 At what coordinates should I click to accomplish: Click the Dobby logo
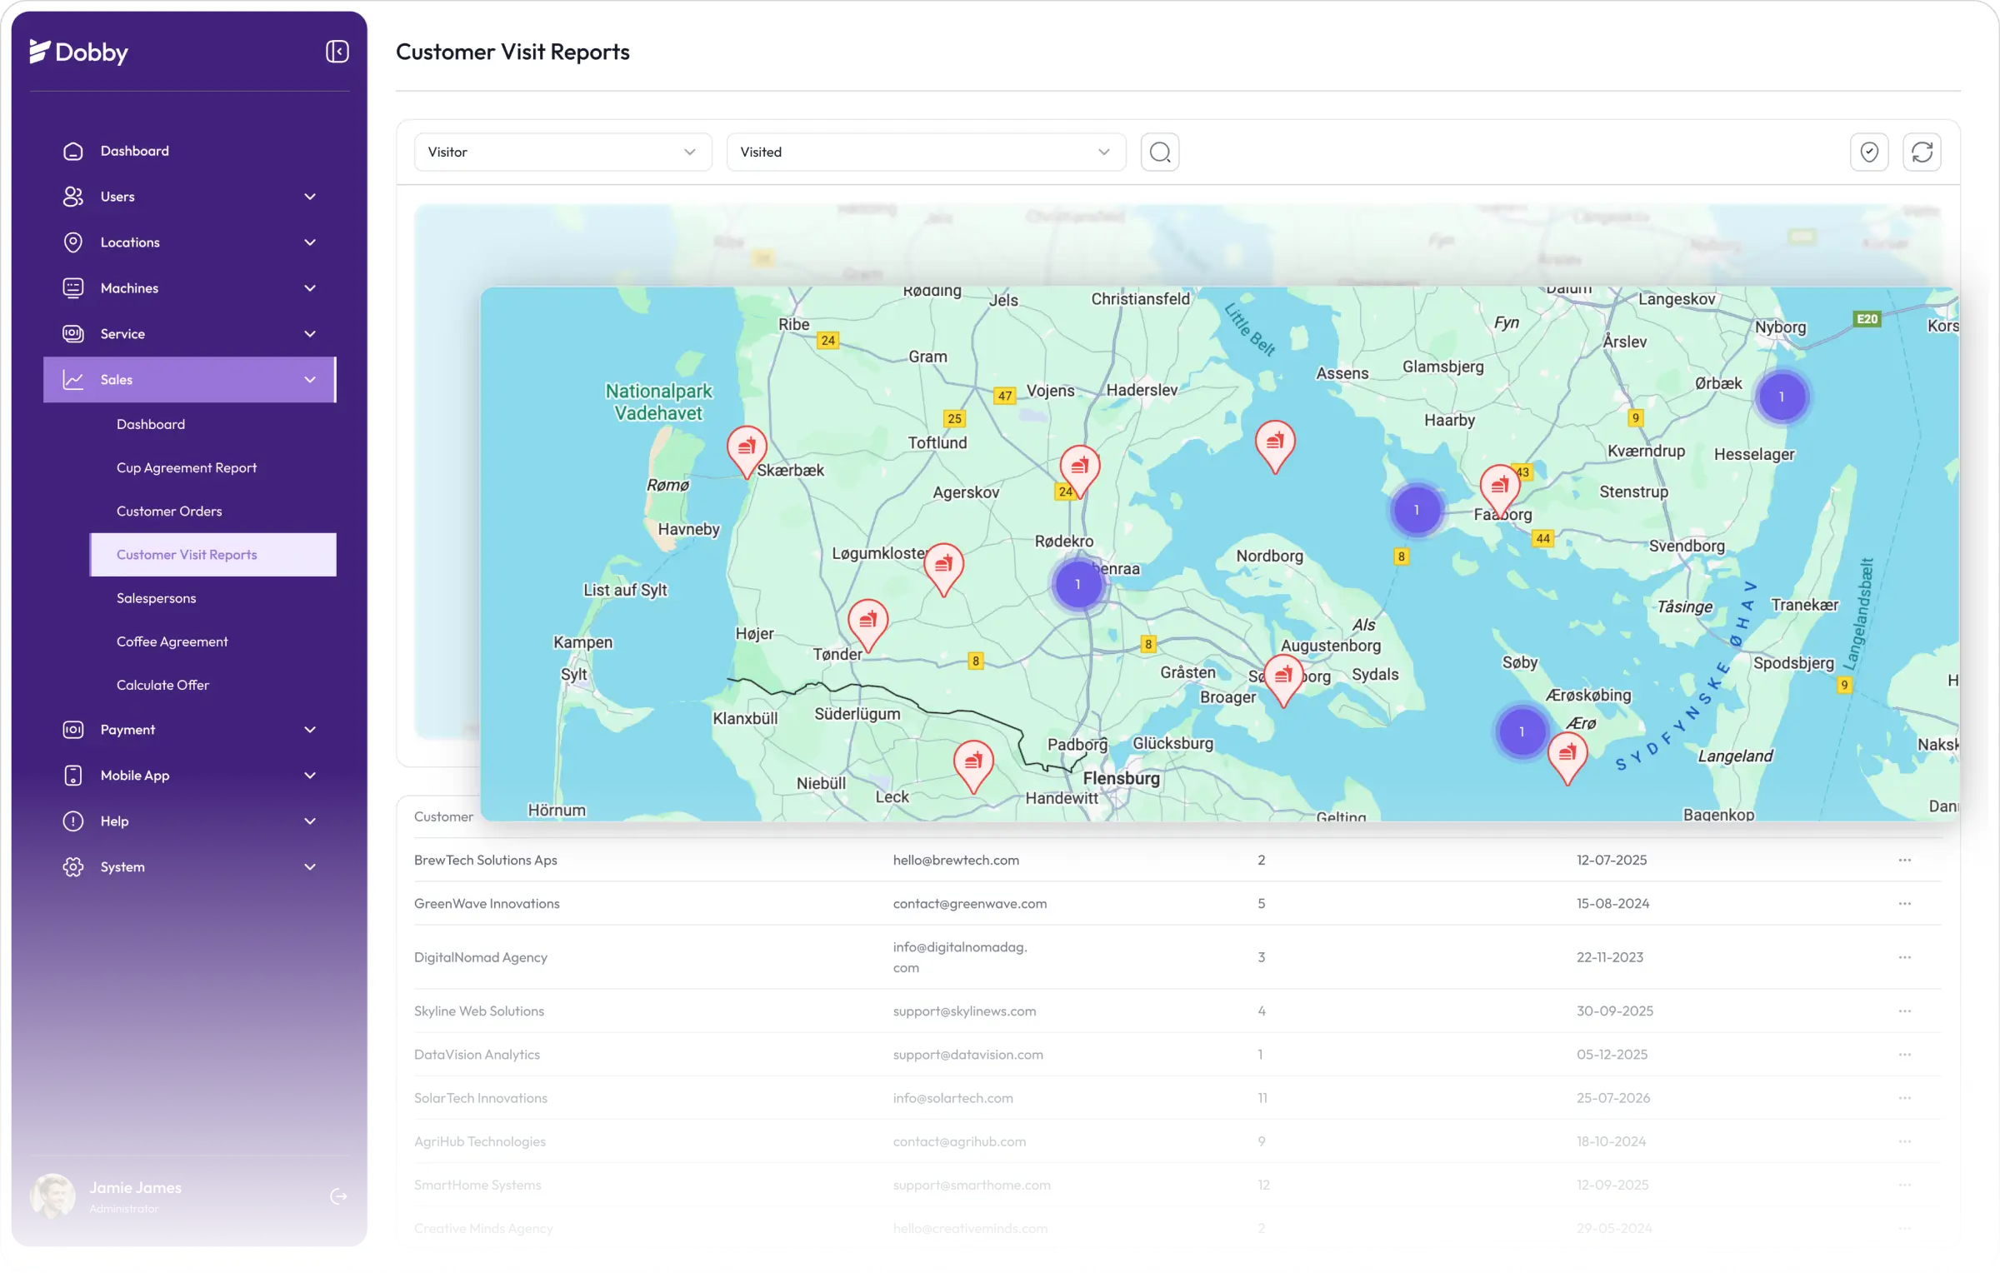pyautogui.click(x=79, y=52)
